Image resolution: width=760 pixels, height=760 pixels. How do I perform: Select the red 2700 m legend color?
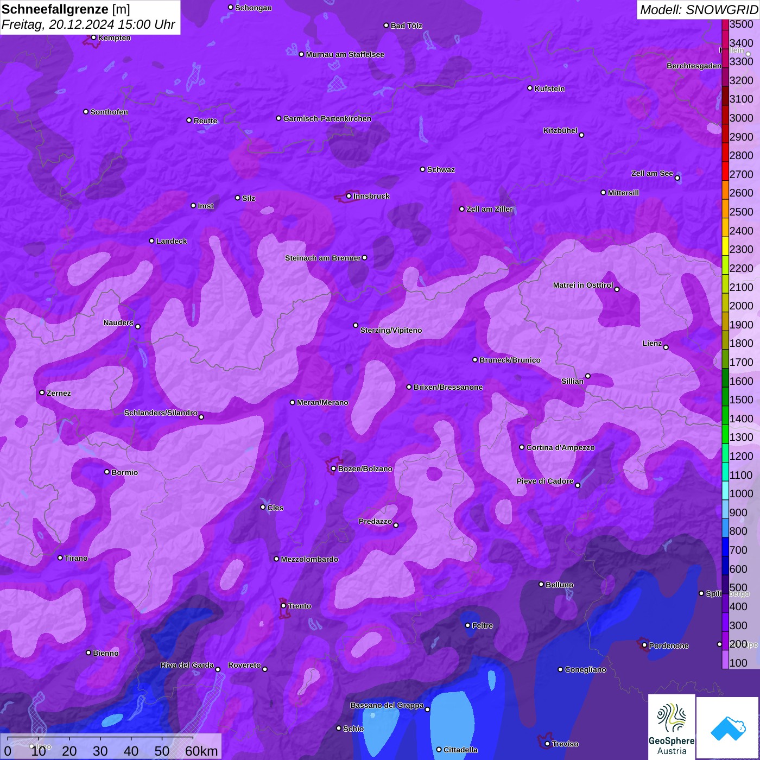point(725,171)
